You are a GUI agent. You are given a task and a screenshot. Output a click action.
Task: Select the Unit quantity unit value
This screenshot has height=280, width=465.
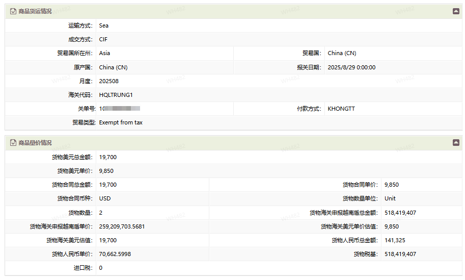pos(390,198)
